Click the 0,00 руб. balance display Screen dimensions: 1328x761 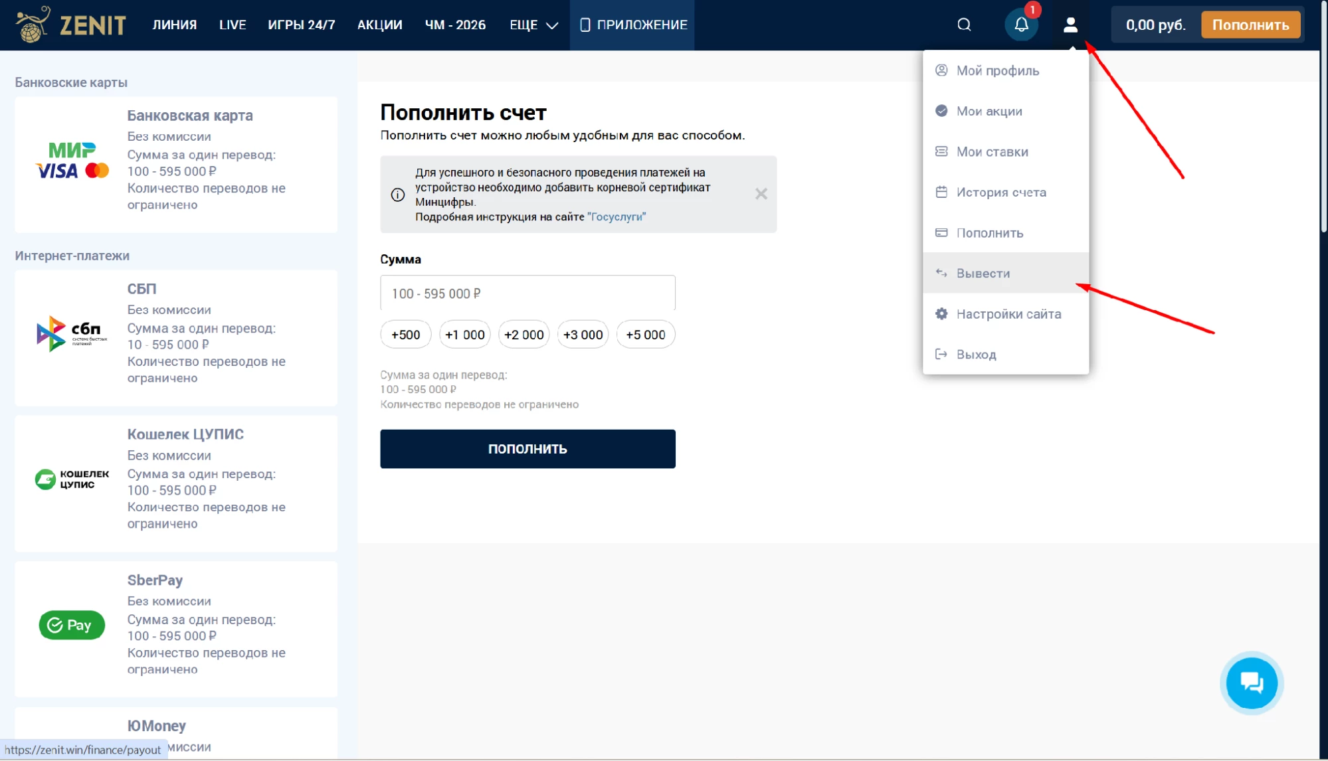tap(1156, 25)
